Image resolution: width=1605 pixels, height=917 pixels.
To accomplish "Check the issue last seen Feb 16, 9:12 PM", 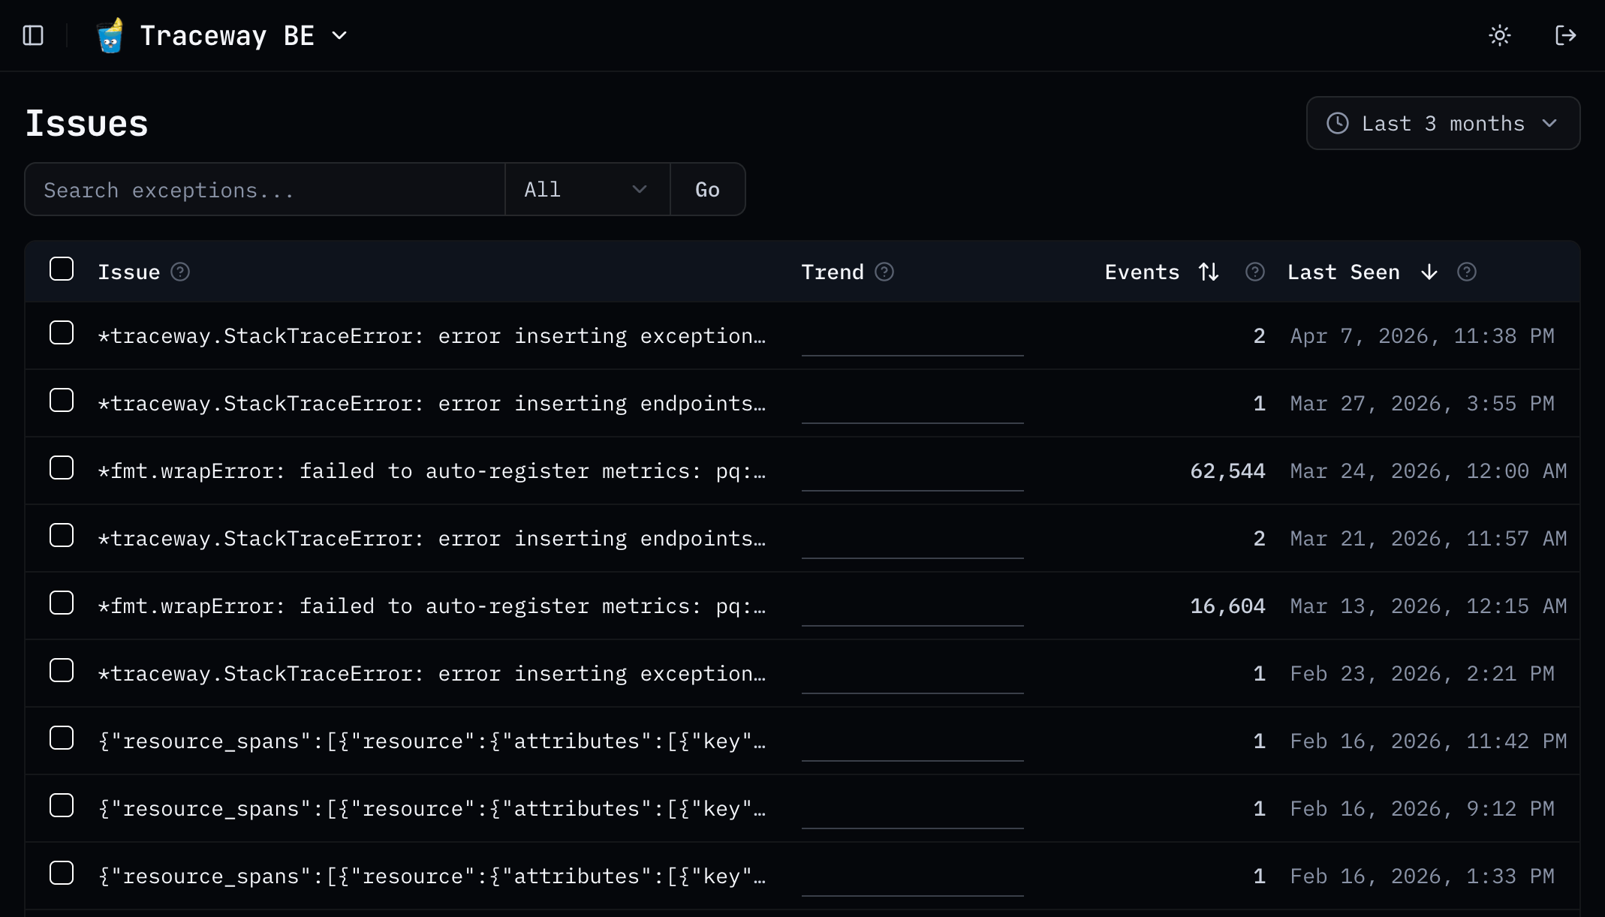I will [62, 805].
